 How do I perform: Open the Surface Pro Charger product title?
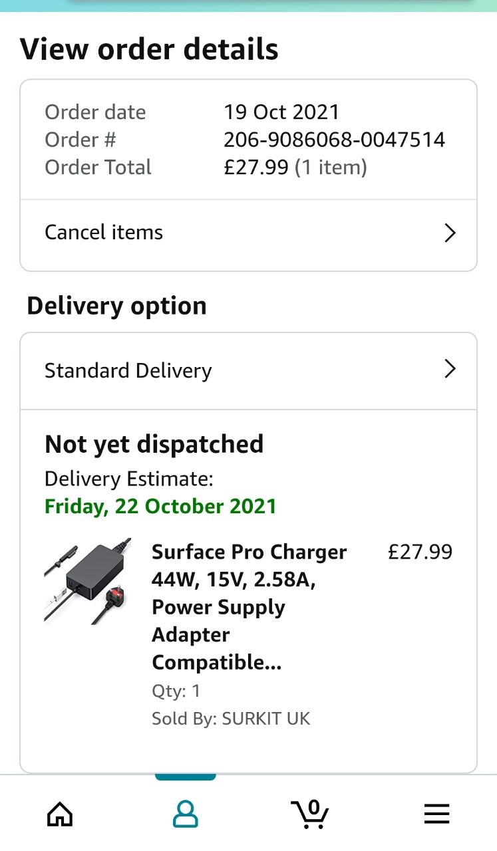pos(249,607)
